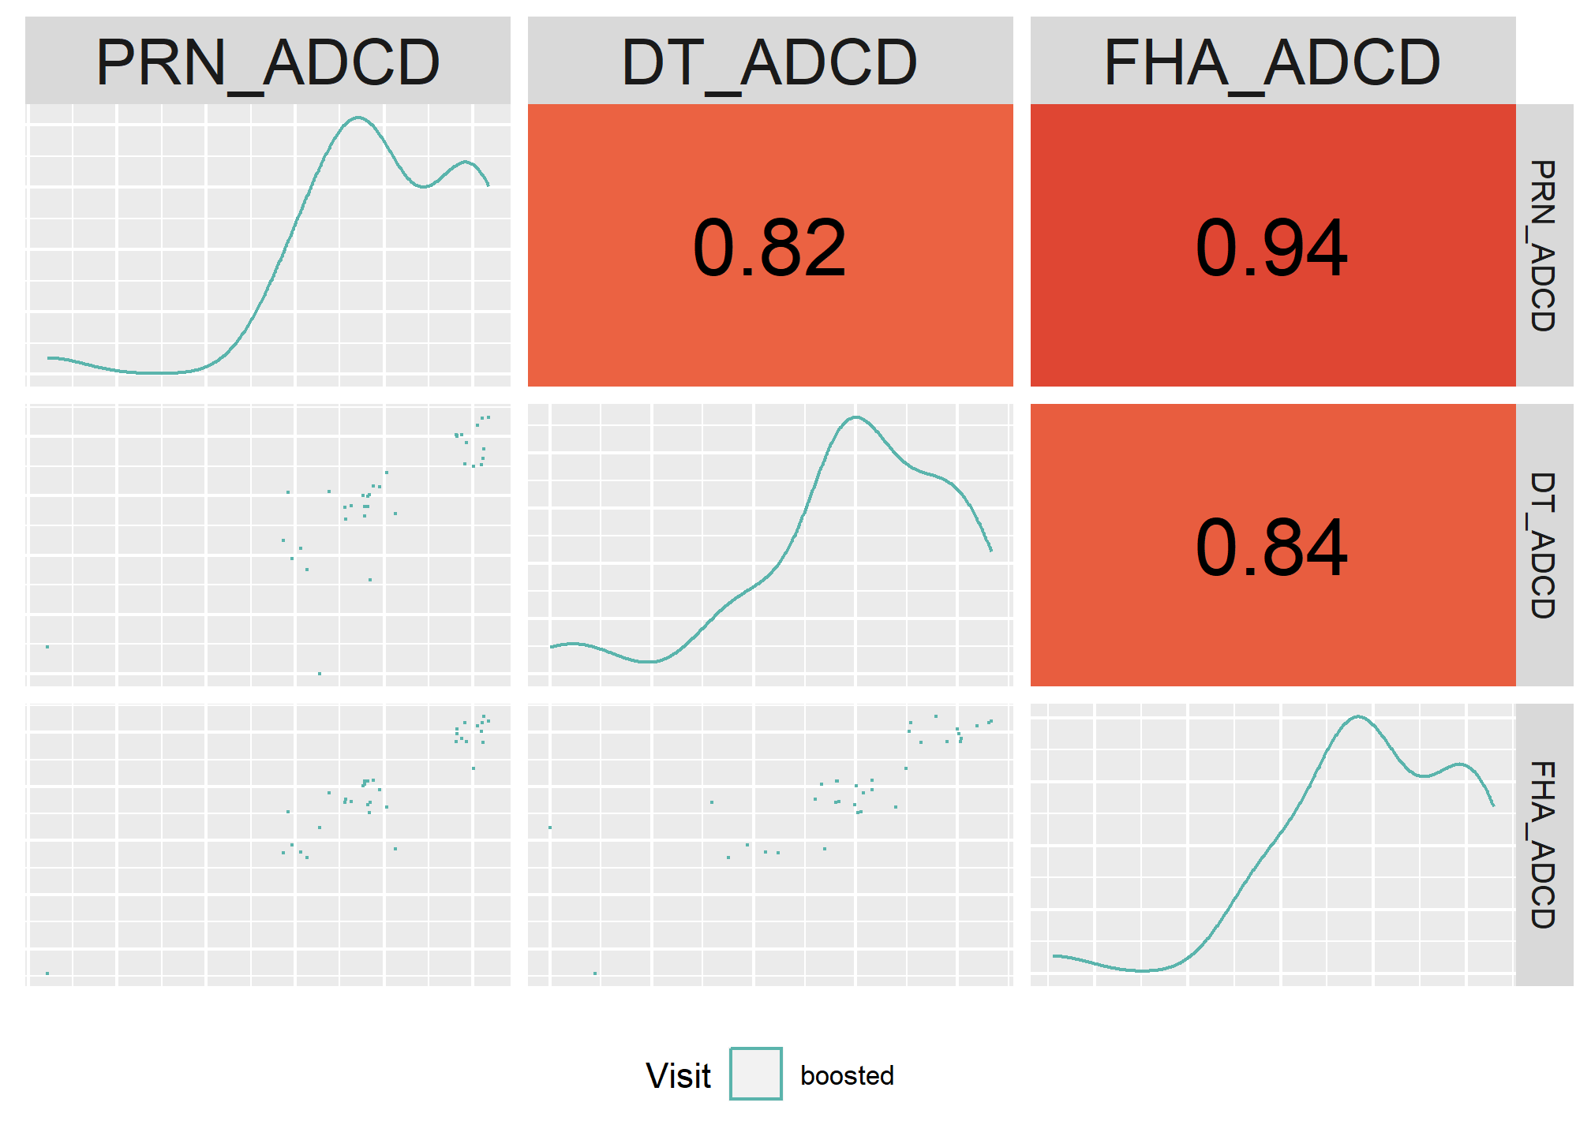
Task: Click the DT_ADCD density curve peak
Action: (856, 417)
